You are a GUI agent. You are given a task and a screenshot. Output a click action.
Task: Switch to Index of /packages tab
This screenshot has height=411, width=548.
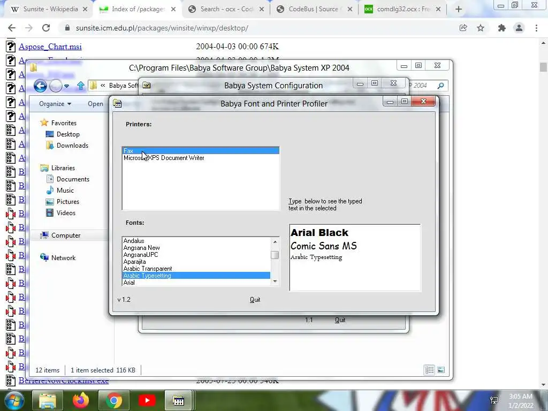pos(137,9)
